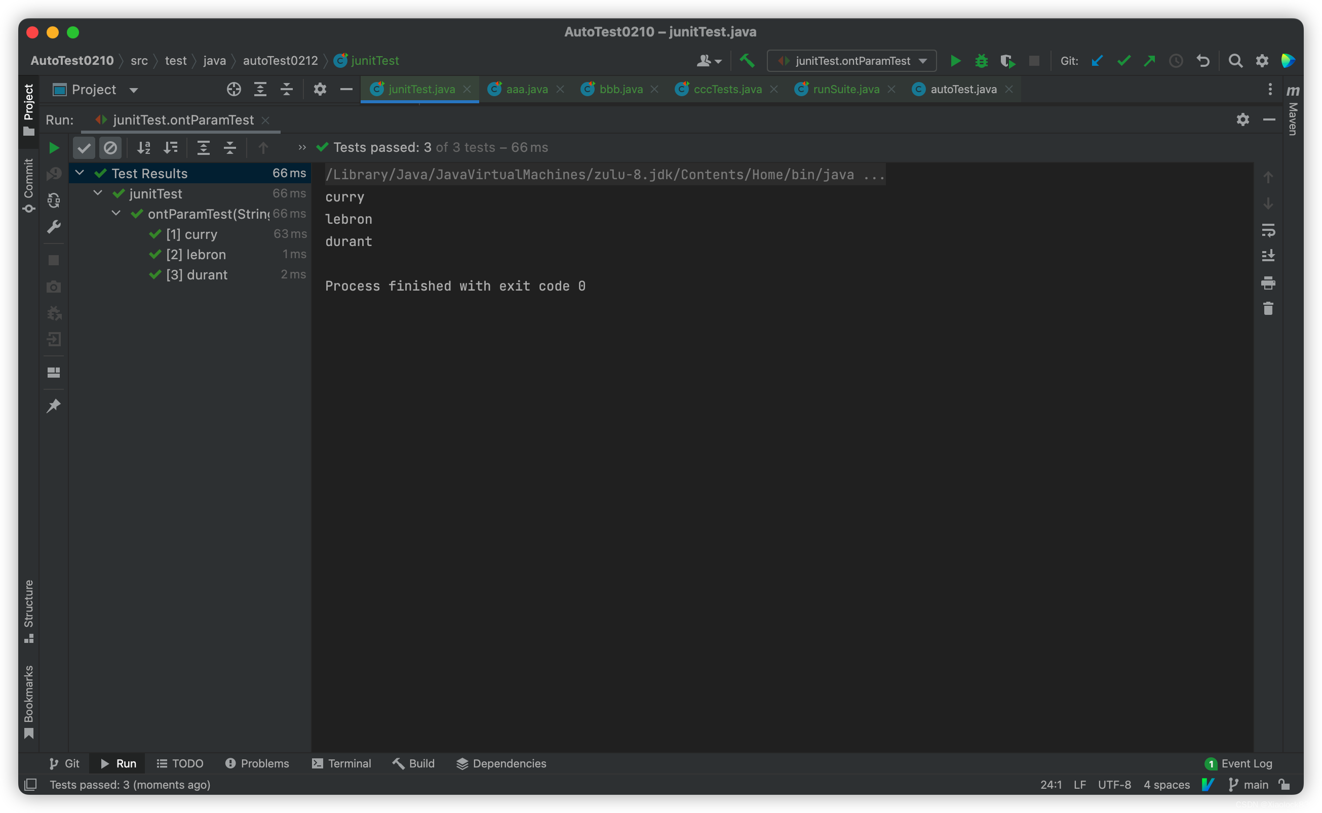Expand all test results
Screen dimensions: 1322x813
[203, 147]
